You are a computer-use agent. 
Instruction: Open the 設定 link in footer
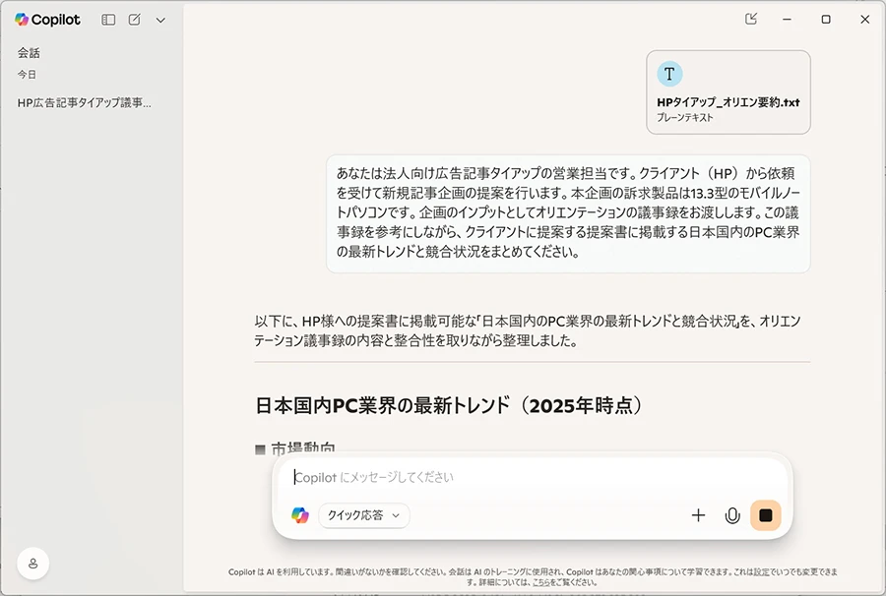pyautogui.click(x=761, y=572)
